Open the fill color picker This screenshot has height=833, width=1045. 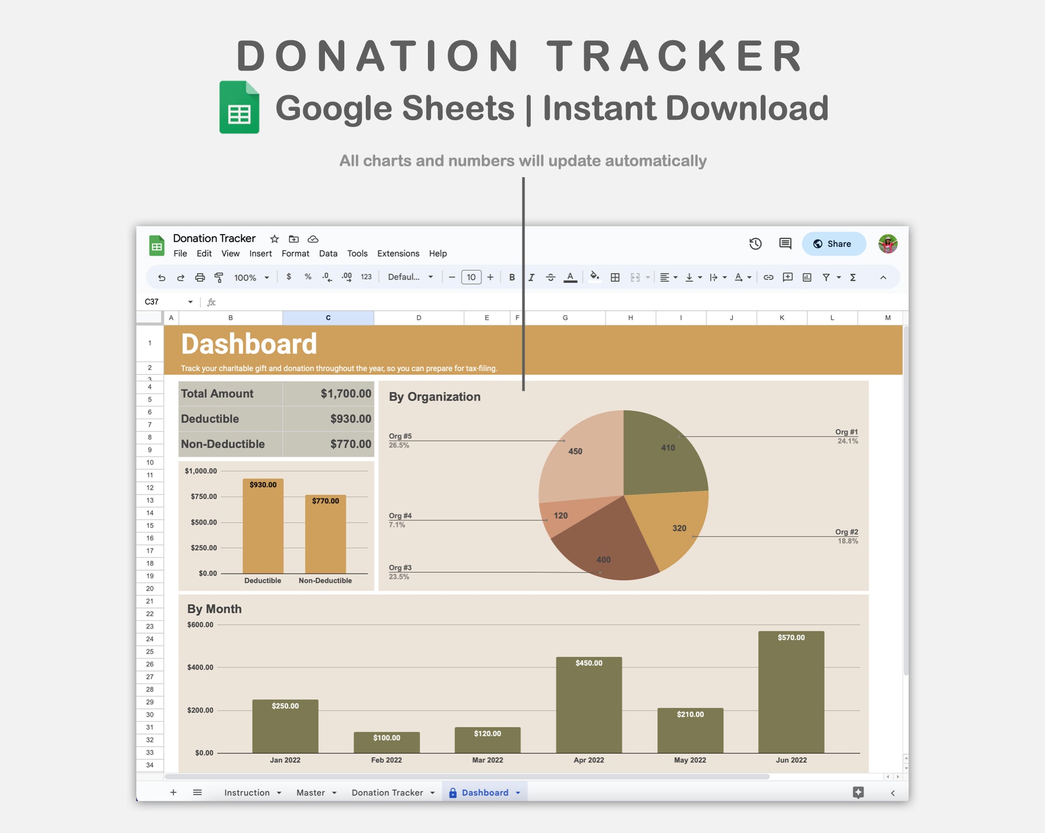coord(594,277)
